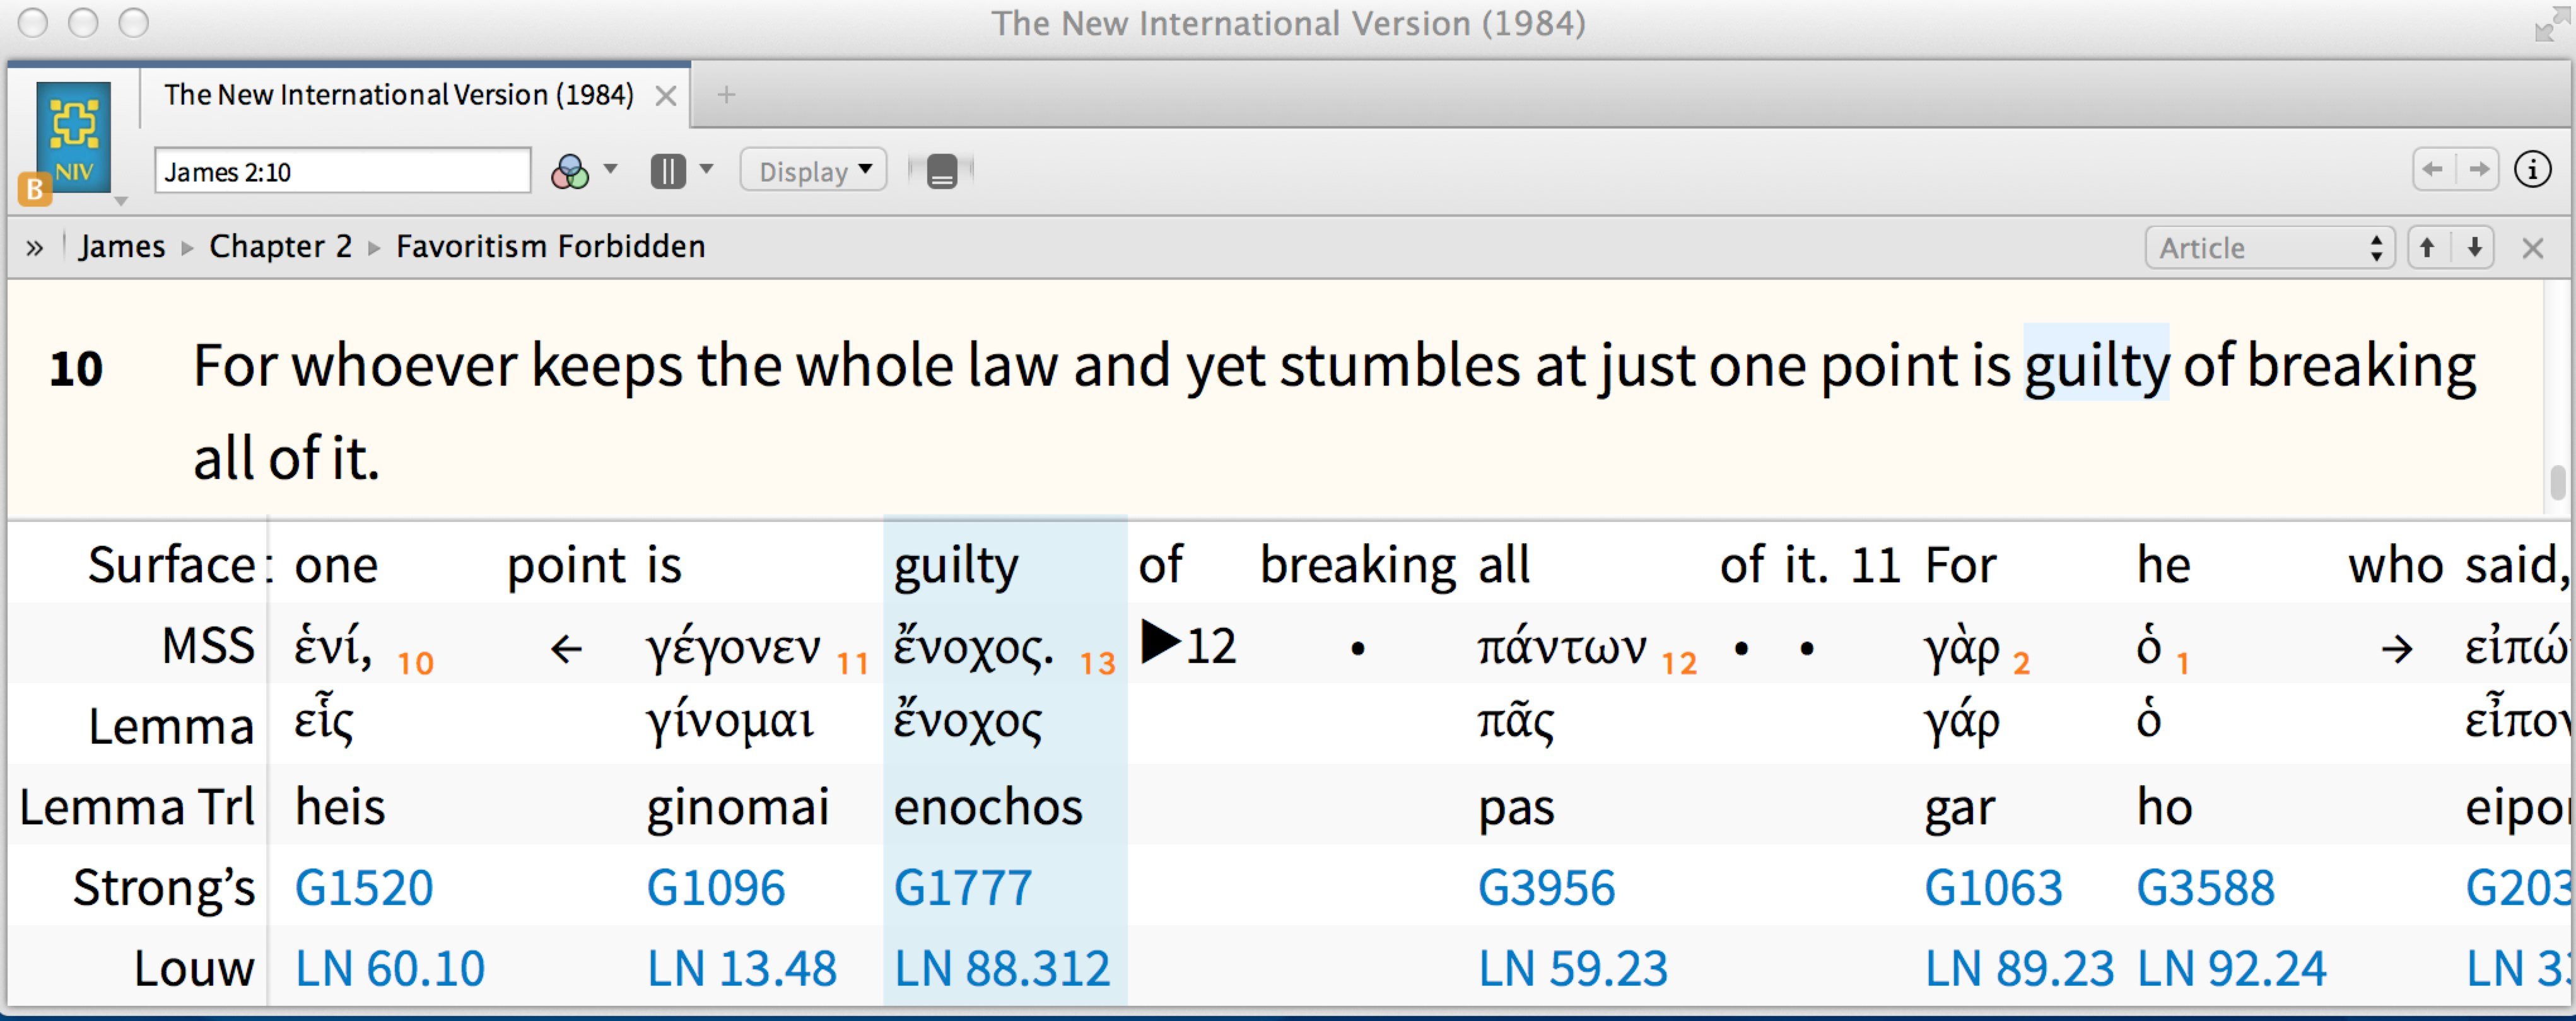Open Strong's G1096 link
The image size is (2576, 1021).
click(x=716, y=887)
